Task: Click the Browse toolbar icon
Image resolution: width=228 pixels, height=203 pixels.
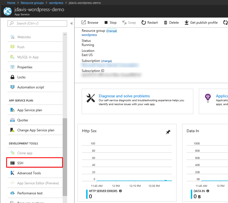Action: (x=84, y=22)
